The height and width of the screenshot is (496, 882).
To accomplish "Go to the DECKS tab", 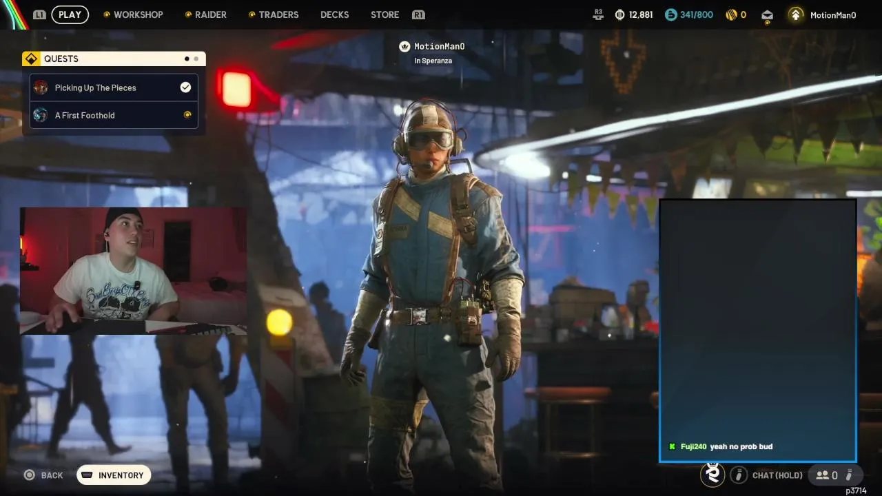I will coord(335,14).
